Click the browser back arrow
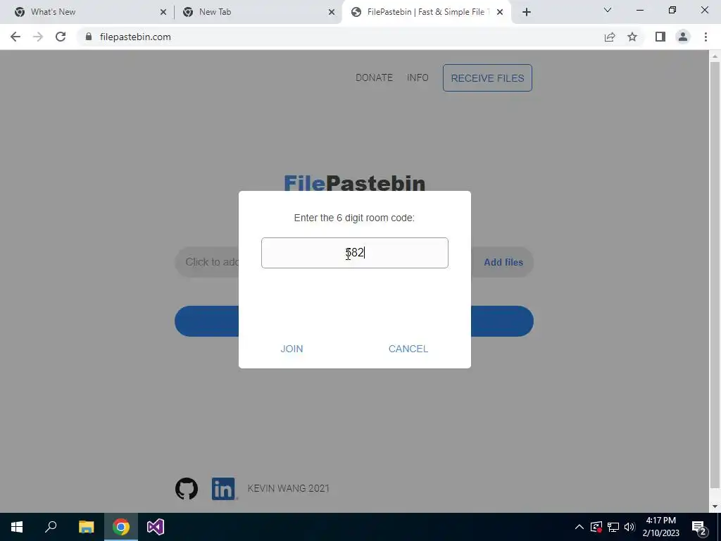This screenshot has height=541, width=721. tap(15, 37)
